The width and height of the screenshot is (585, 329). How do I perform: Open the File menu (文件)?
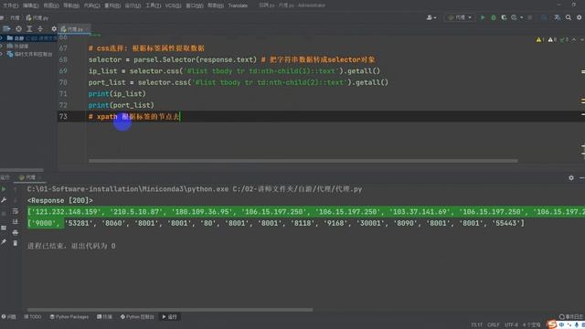click(10, 5)
